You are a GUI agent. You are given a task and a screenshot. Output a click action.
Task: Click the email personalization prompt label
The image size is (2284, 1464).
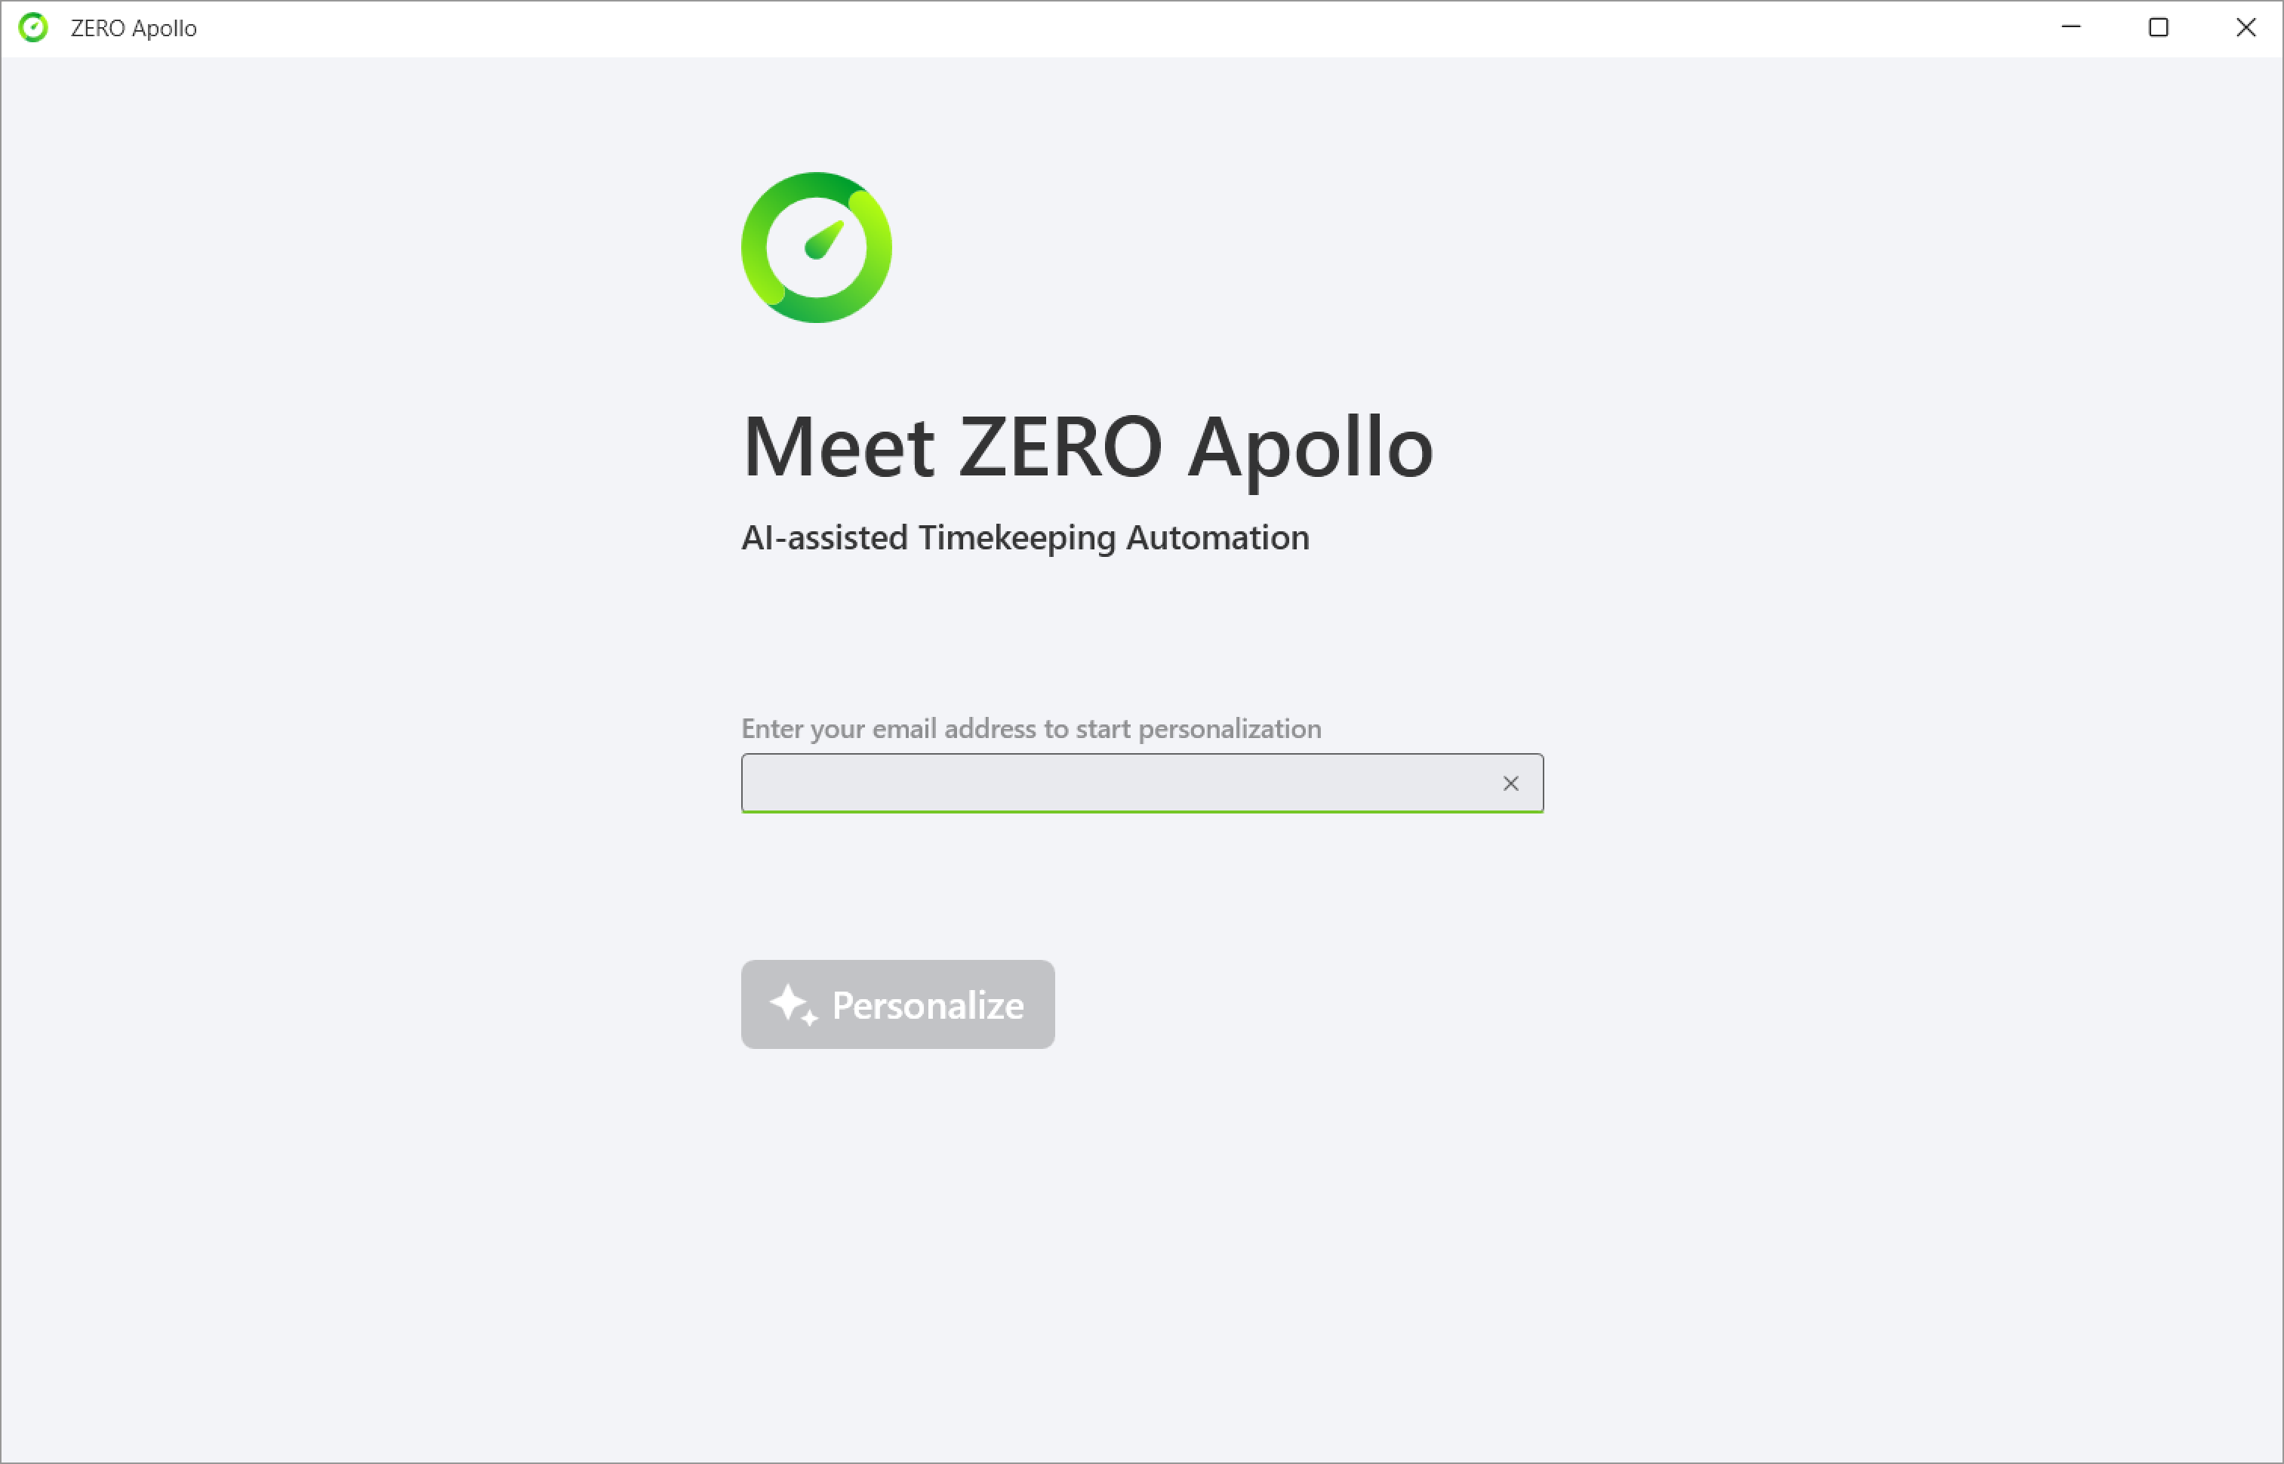(1032, 728)
